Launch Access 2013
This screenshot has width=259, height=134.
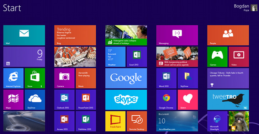click(64, 121)
